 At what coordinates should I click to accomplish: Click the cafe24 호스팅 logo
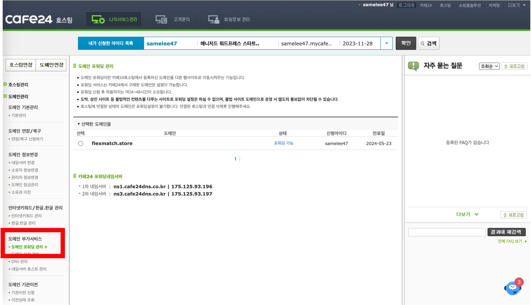pyautogui.click(x=39, y=19)
